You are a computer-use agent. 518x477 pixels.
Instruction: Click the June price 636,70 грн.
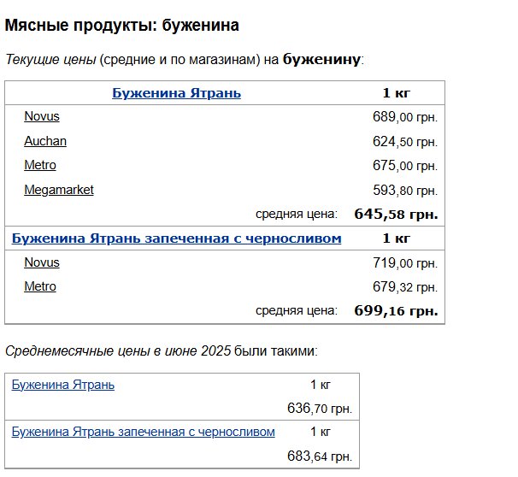(320, 409)
